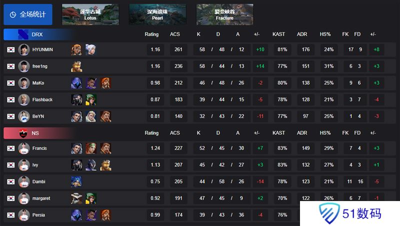
Task: Click the DRX team logo icon
Action: point(23,34)
